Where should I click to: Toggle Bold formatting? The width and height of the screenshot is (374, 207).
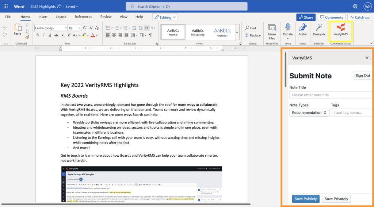[38, 35]
